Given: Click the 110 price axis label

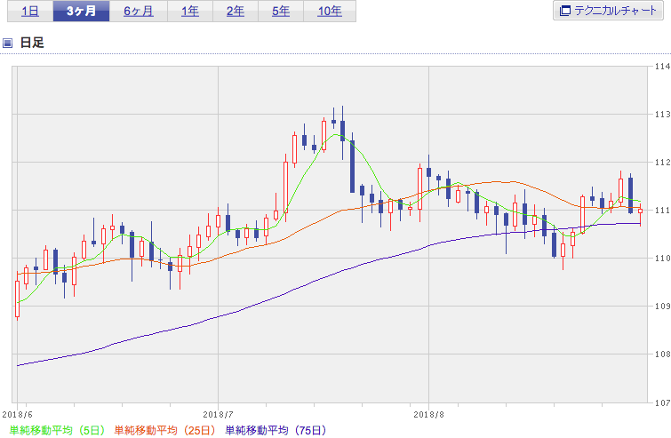Looking at the screenshot, I should pos(662,258).
